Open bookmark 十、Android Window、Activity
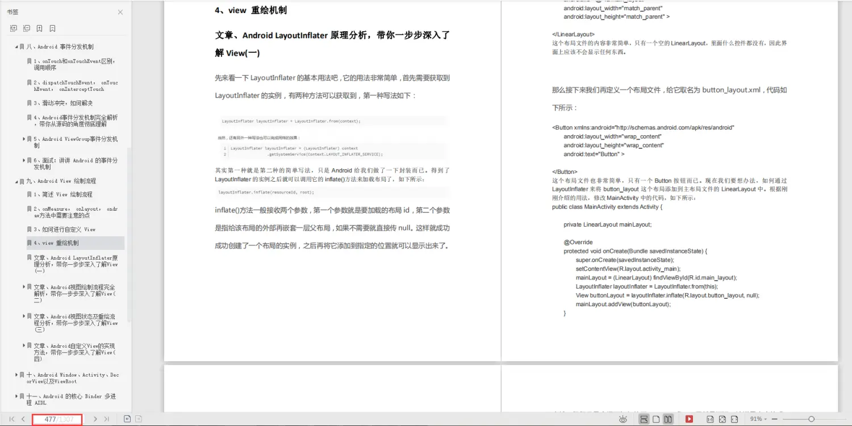The width and height of the screenshot is (852, 426). point(73,378)
